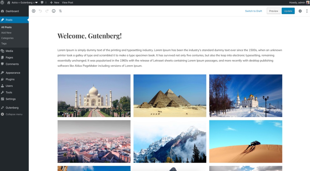Switch the post to Draft

[x=254, y=11]
